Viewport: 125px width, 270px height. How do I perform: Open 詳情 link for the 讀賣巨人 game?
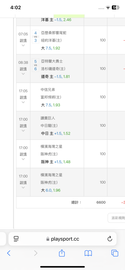pyautogui.click(x=23, y=126)
